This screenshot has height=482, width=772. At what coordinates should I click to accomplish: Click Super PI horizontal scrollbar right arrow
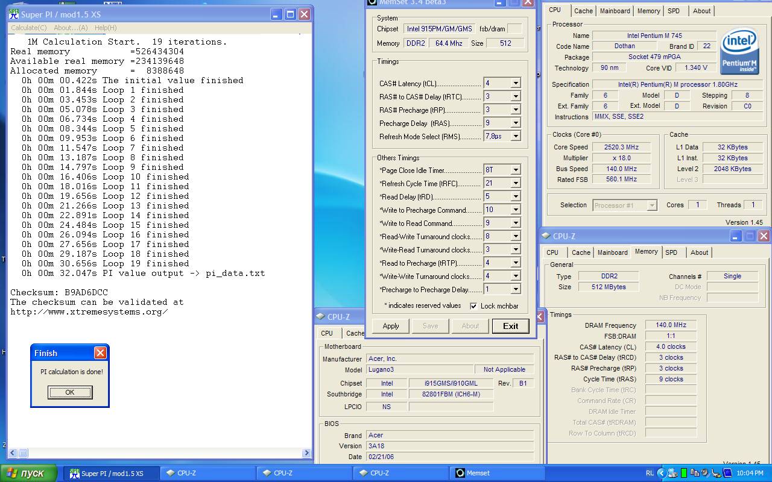(x=306, y=453)
